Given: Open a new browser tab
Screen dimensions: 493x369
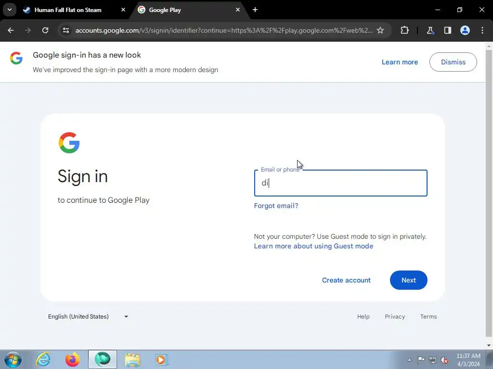Looking at the screenshot, I should coord(255,10).
